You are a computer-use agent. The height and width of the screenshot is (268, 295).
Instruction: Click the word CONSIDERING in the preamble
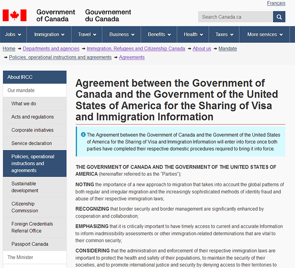pos(93,251)
